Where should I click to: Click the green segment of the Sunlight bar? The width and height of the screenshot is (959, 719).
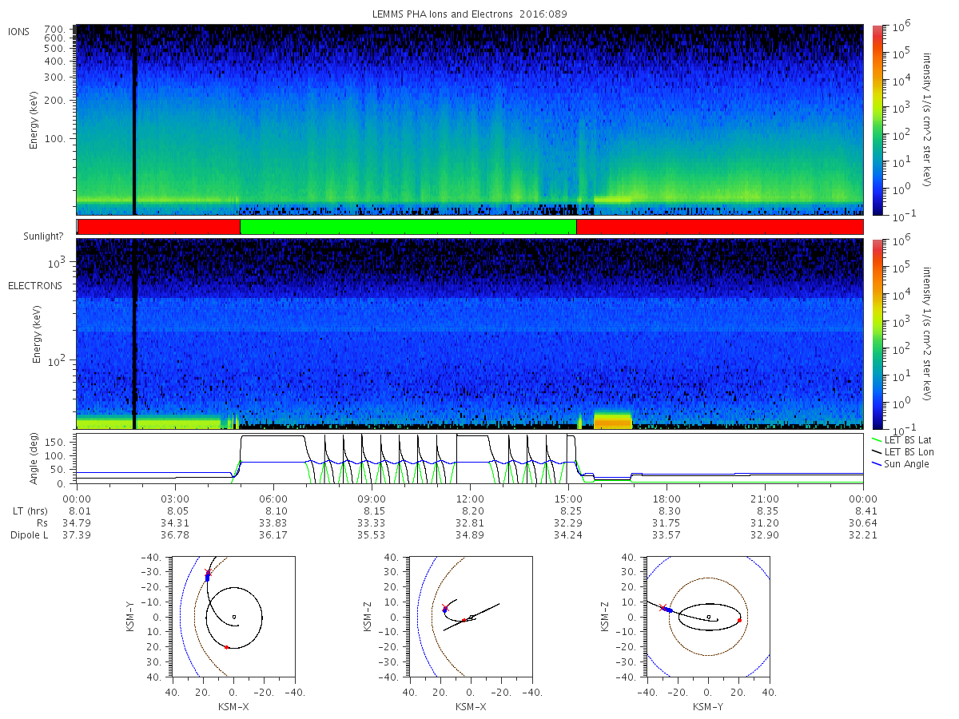[x=408, y=227]
